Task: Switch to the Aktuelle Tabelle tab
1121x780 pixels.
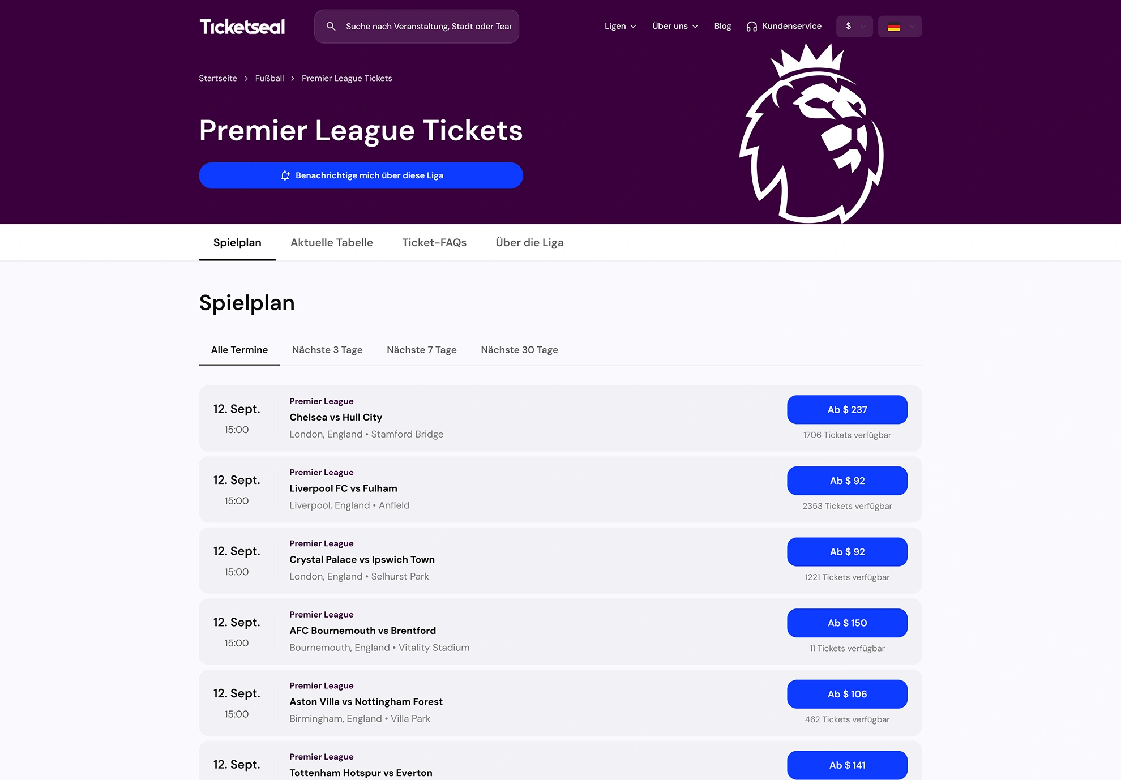Action: pos(332,242)
